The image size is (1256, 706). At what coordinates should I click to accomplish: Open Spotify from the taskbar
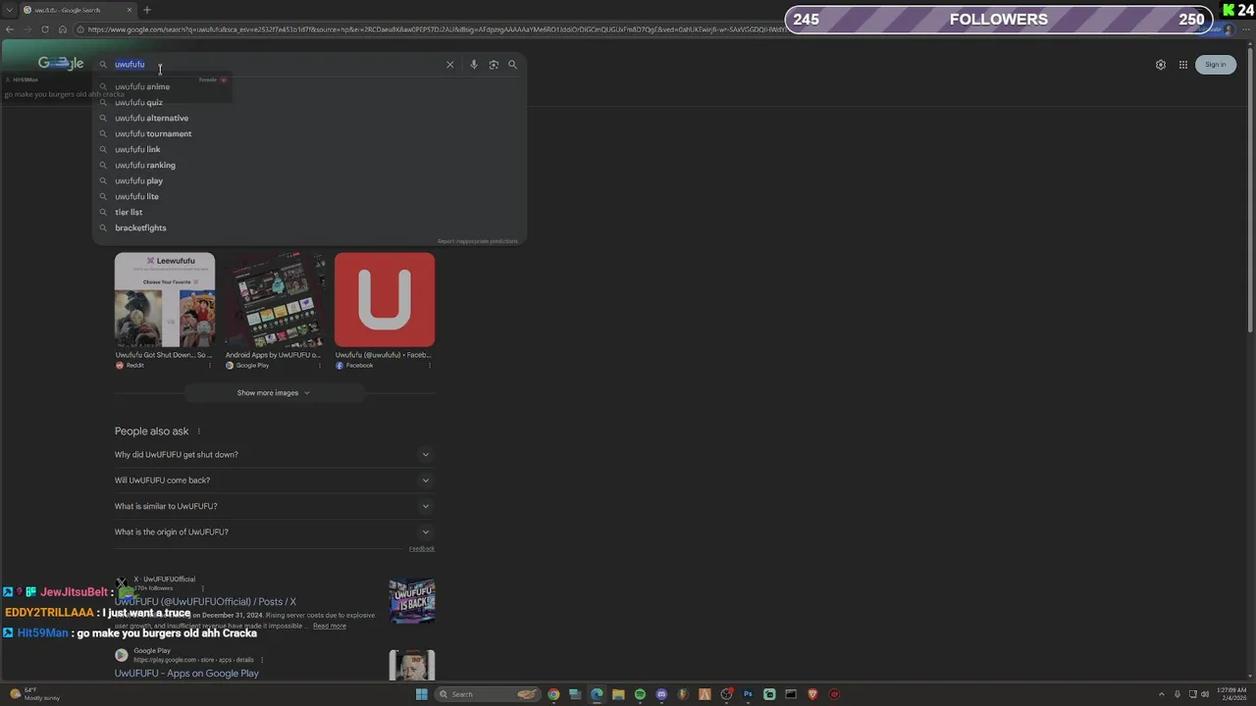click(x=640, y=694)
